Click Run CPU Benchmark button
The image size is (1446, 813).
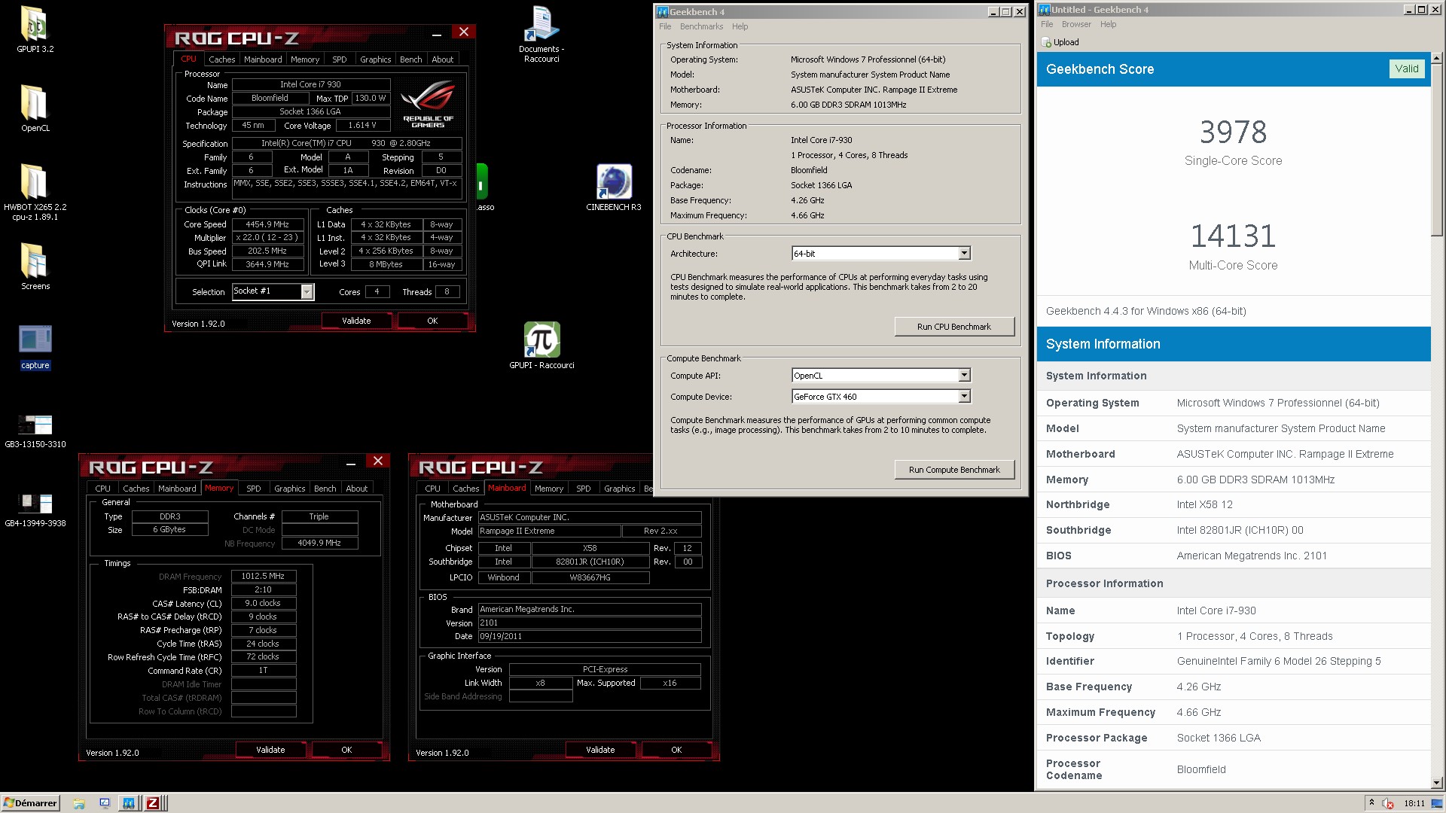pyautogui.click(x=954, y=327)
